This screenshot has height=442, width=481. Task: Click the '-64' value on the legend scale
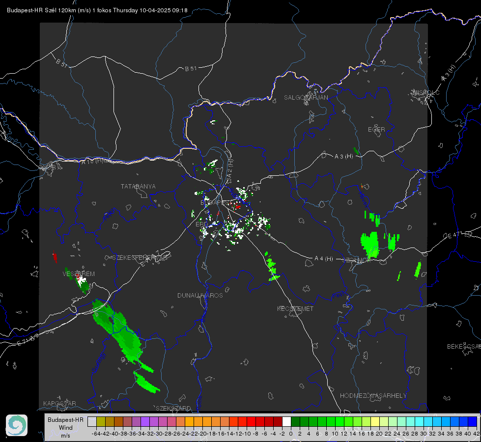click(96, 434)
